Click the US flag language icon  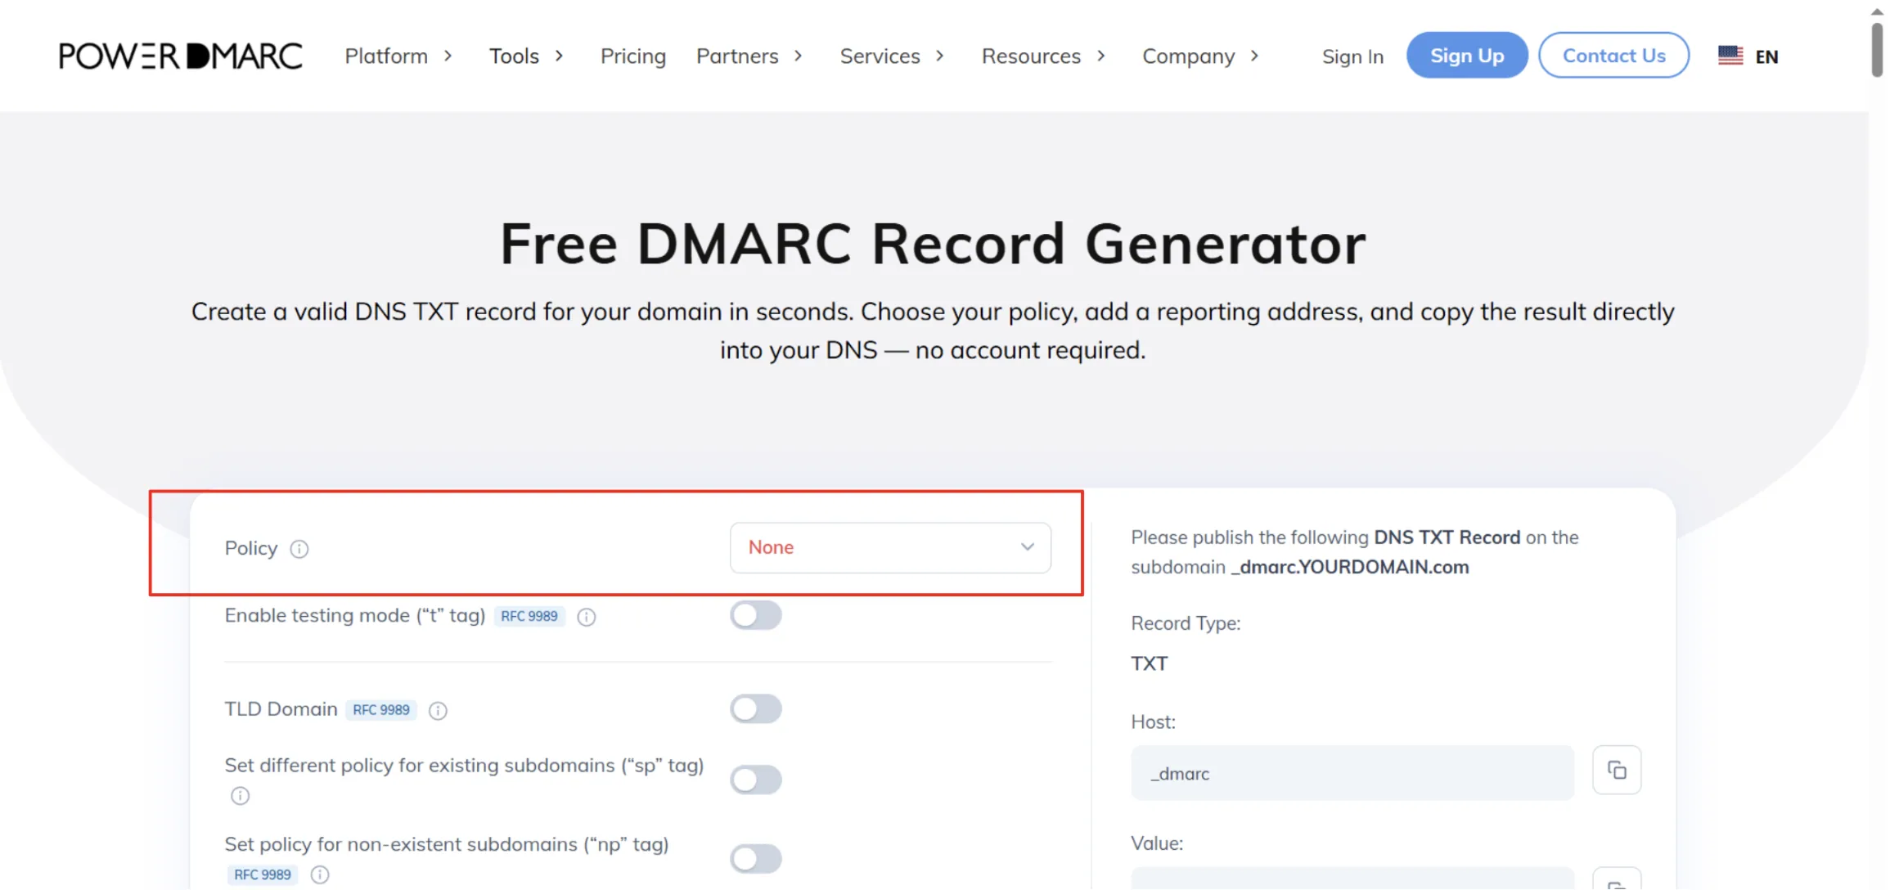[x=1730, y=56]
